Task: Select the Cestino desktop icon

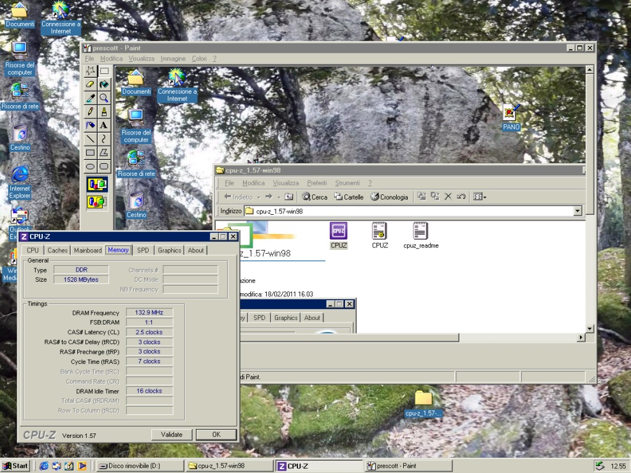Action: pos(20,138)
